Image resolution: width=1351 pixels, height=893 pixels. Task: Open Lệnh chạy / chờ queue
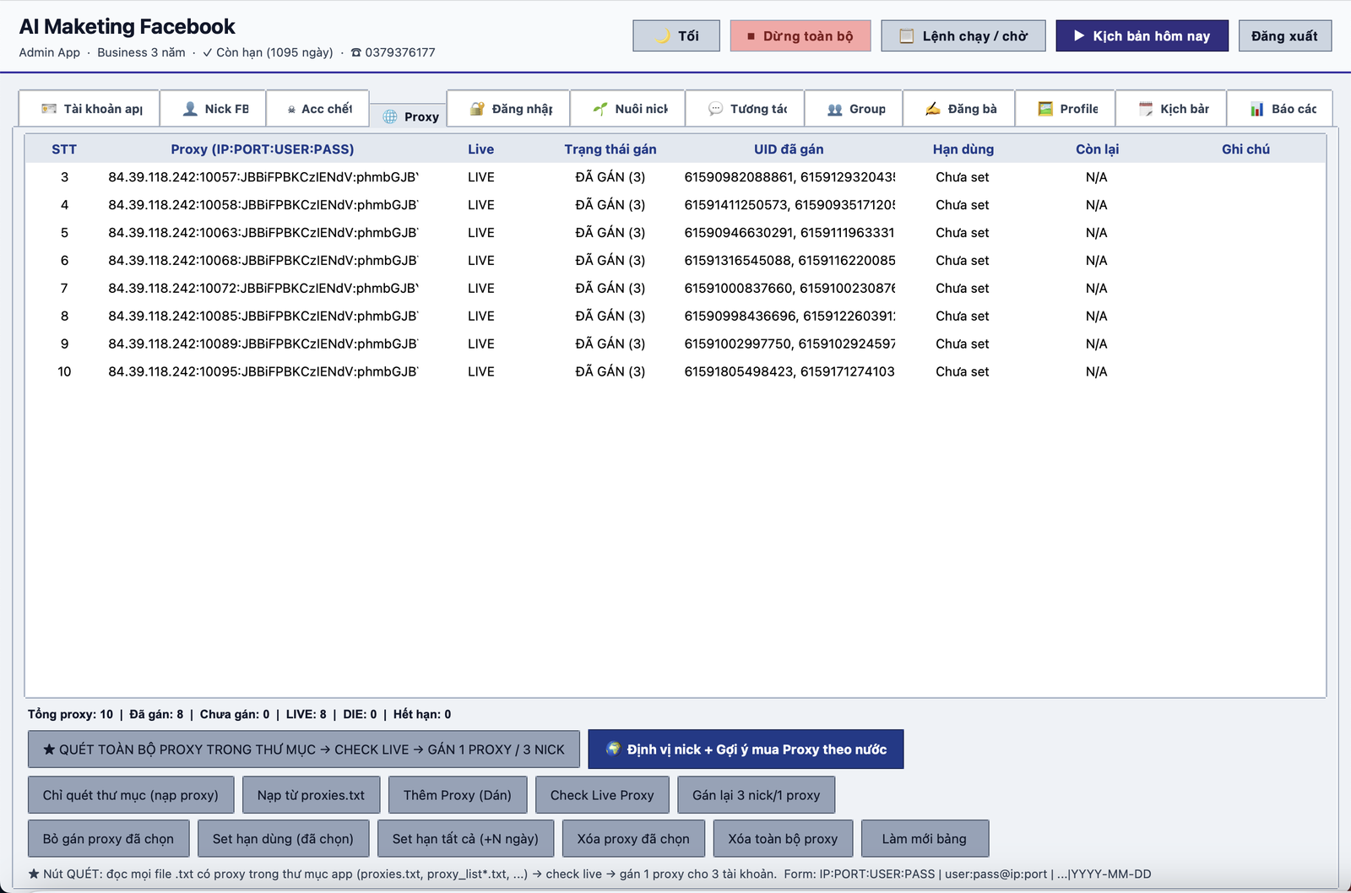pyautogui.click(x=963, y=35)
